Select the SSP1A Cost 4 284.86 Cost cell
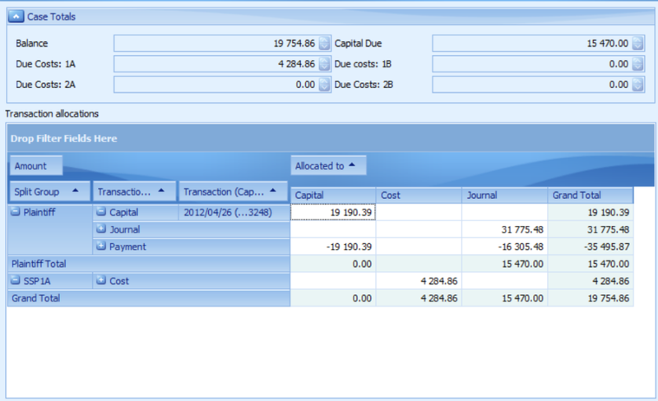 419,281
